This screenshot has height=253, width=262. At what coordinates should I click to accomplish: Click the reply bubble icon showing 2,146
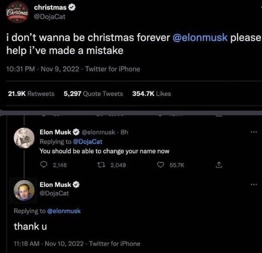[x=44, y=164]
